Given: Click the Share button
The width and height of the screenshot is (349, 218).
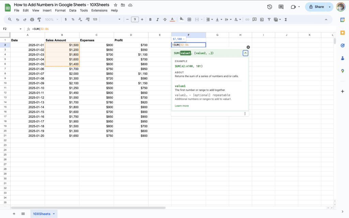Looking at the screenshot, I should tap(317, 7).
